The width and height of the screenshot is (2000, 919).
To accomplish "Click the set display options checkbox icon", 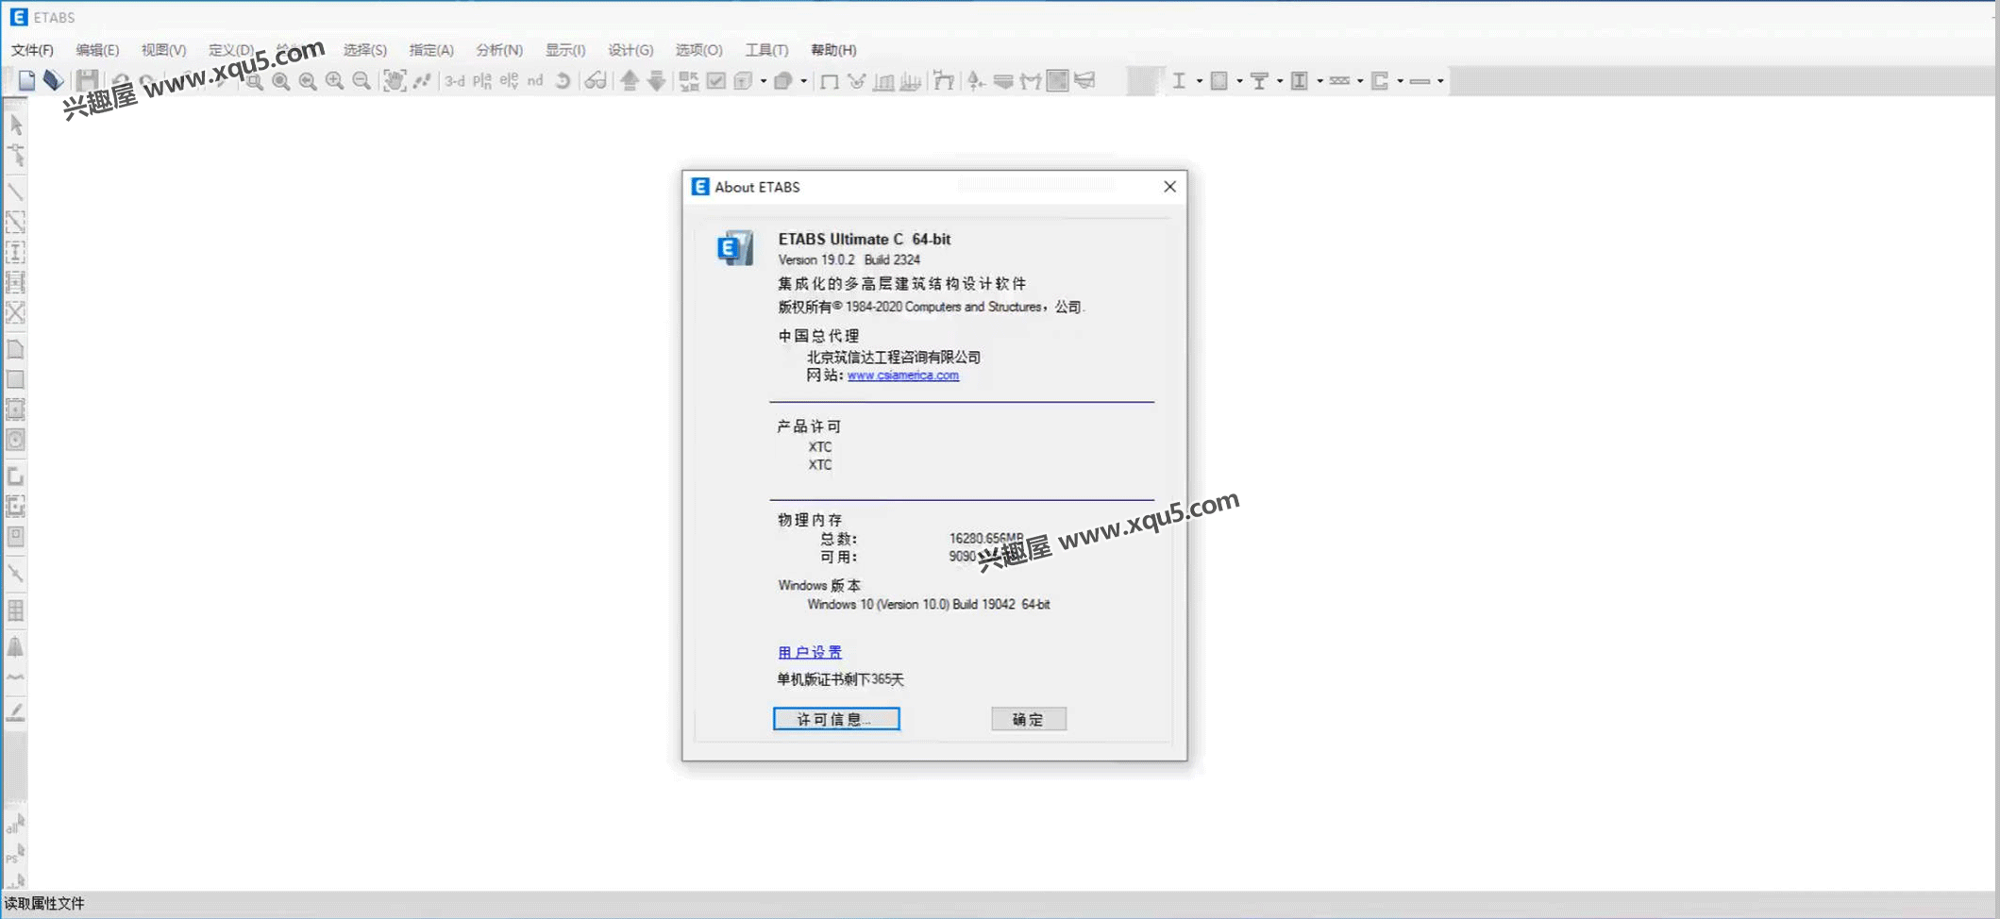I will point(716,81).
